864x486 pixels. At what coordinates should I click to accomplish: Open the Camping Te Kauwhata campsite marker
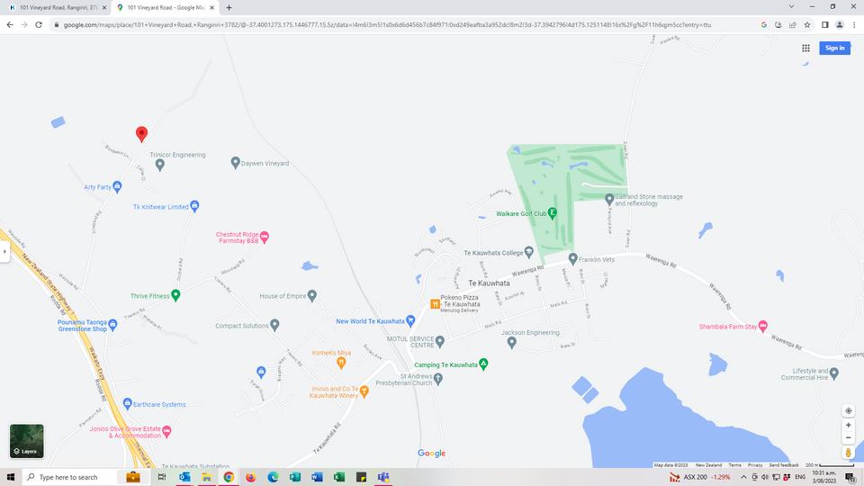point(483,364)
